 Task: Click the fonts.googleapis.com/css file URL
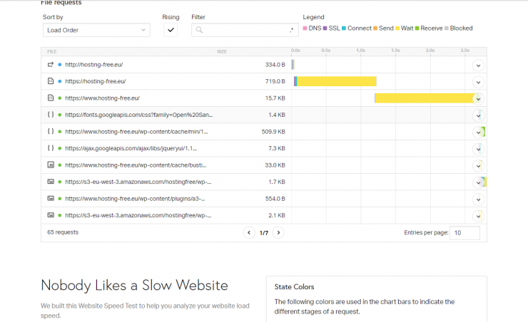click(x=138, y=115)
